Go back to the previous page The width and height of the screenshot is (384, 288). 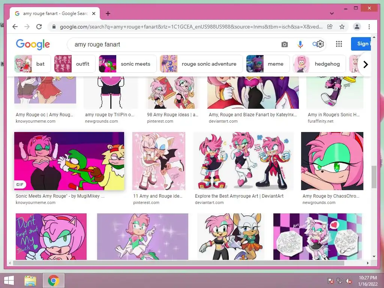coord(15,27)
